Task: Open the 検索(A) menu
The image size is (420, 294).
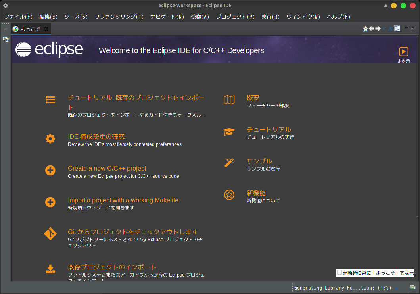Action: 200,17
